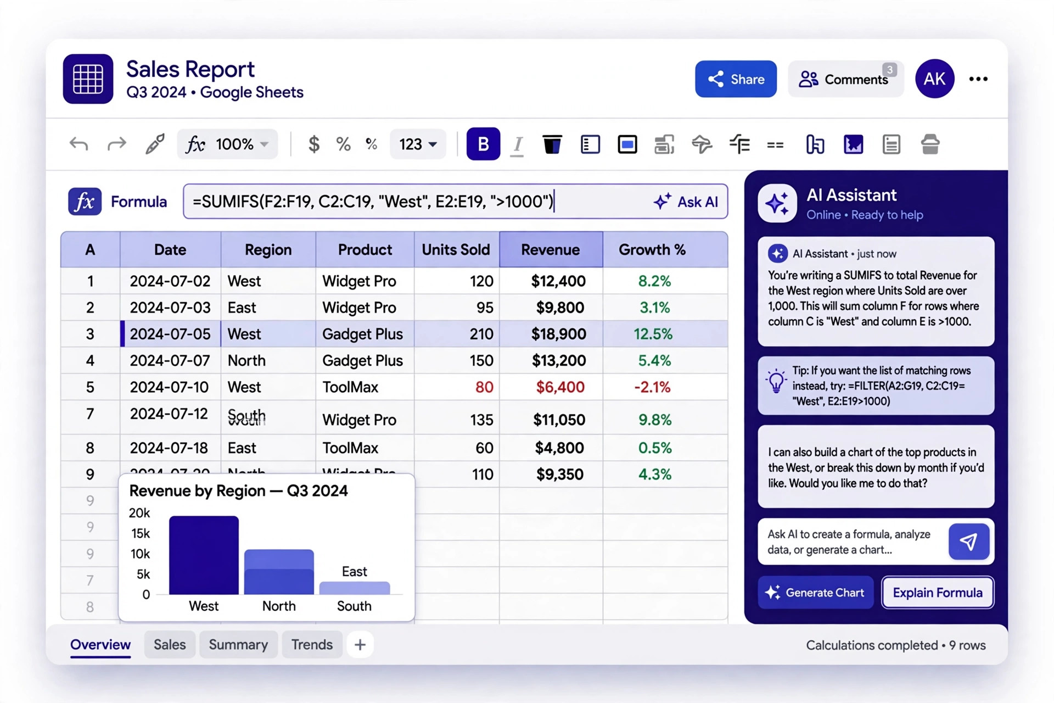Click the printer icon in toolbar

[x=930, y=144]
